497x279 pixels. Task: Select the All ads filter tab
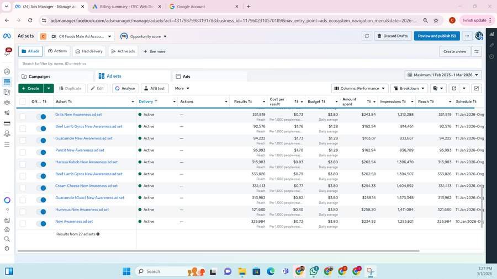(x=30, y=51)
